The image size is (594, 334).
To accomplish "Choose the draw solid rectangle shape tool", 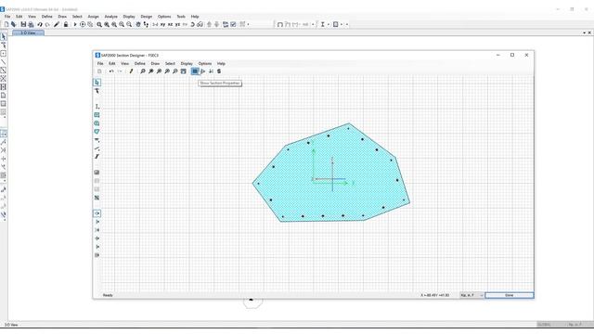I will 97,115.
